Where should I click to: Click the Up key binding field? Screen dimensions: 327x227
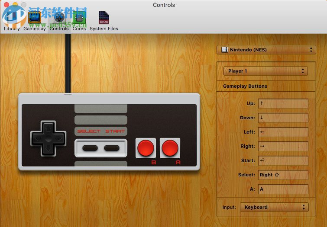tap(283, 103)
